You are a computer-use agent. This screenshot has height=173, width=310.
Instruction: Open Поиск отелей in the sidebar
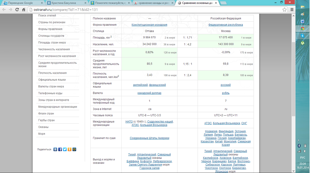pos(47,16)
